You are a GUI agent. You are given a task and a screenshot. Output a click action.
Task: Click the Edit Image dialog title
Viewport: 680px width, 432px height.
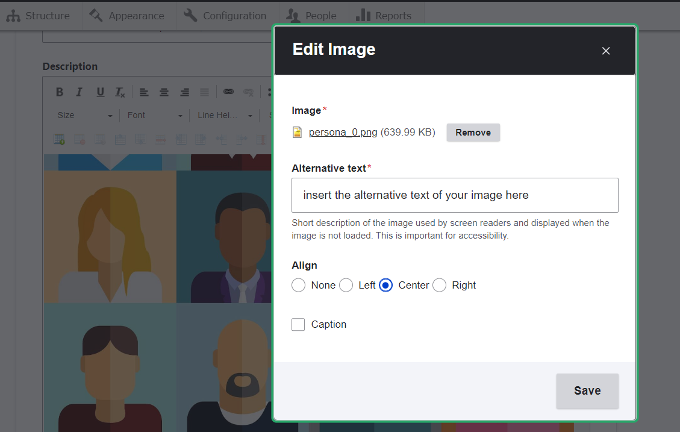(334, 49)
